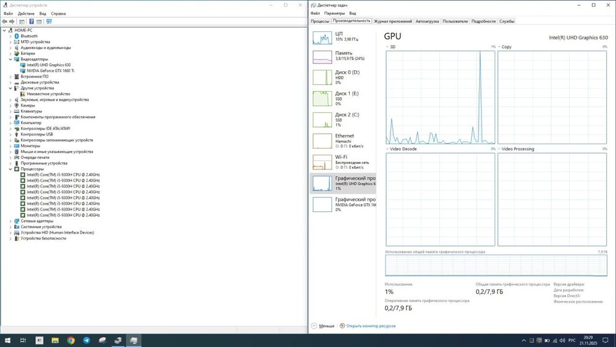Open the Справка menu in Device Manager
This screenshot has width=616, height=347.
58,14
